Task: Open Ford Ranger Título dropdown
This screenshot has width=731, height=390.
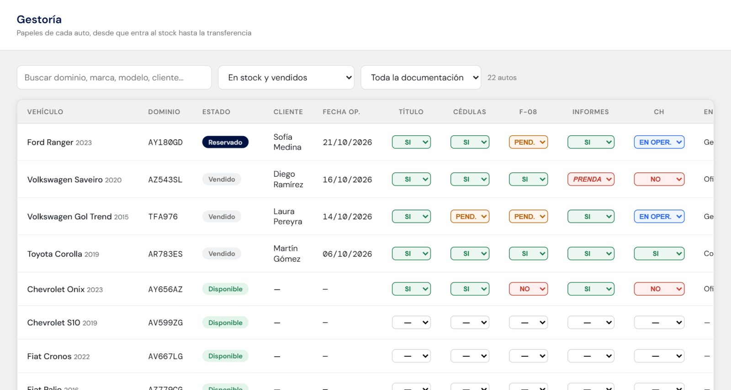Action: (411, 142)
